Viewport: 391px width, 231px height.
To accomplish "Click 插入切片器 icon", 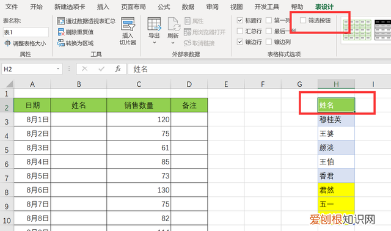I will [x=128, y=24].
